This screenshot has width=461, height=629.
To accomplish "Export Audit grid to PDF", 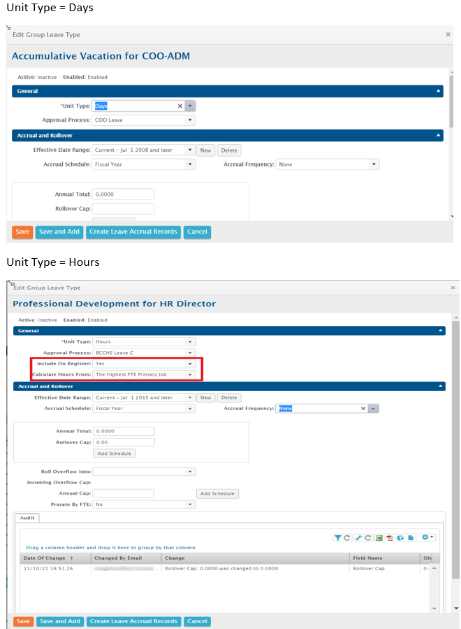I will [x=390, y=538].
